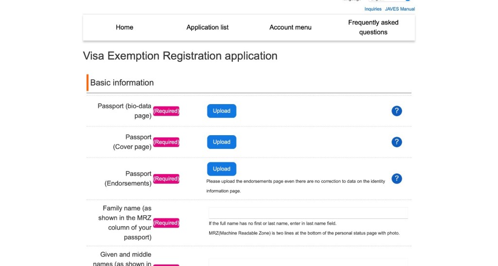The height and width of the screenshot is (266, 498).
Task: Click the Passport (Endorsements) field label
Action: click(128, 178)
